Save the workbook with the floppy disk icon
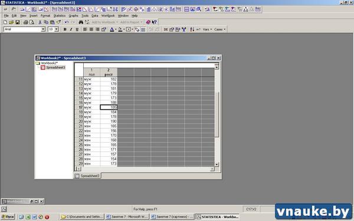The height and width of the screenshot is (221, 354). click(x=17, y=22)
